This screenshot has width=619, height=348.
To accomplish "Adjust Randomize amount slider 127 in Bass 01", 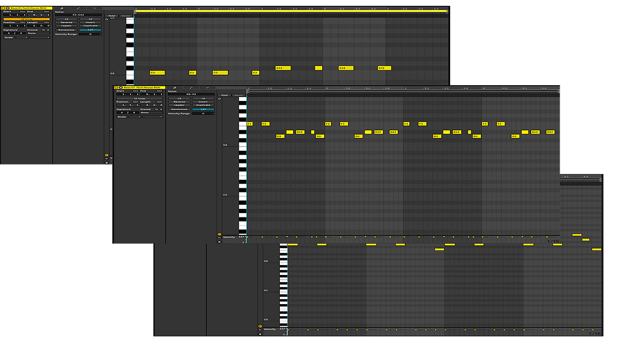I will 90,30.
